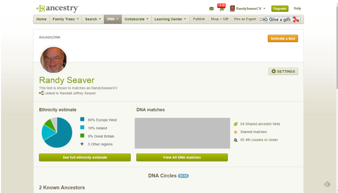Viewport: 338px width, 193px height.
Task: Click the Activate a test button
Action: tap(283, 39)
